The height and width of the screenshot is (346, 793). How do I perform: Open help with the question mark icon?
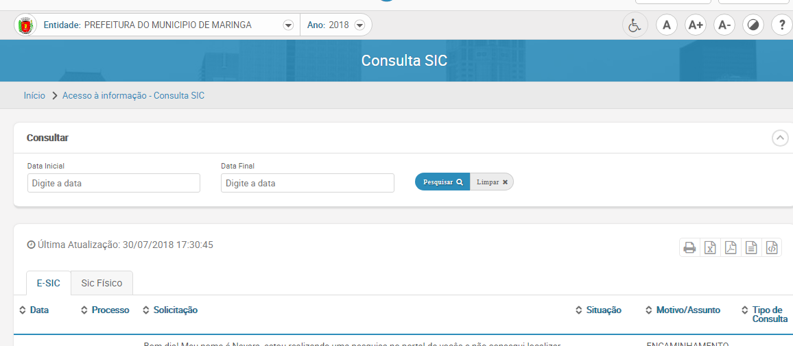(782, 25)
